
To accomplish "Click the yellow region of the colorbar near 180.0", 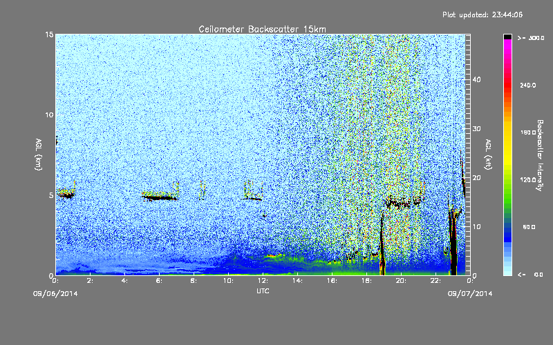I will pos(507,132).
